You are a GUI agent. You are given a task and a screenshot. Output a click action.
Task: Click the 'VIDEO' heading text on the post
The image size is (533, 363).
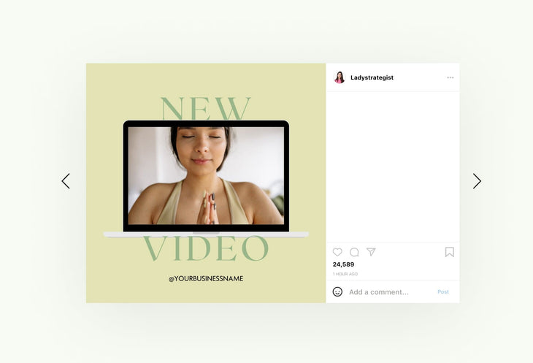[205, 250]
